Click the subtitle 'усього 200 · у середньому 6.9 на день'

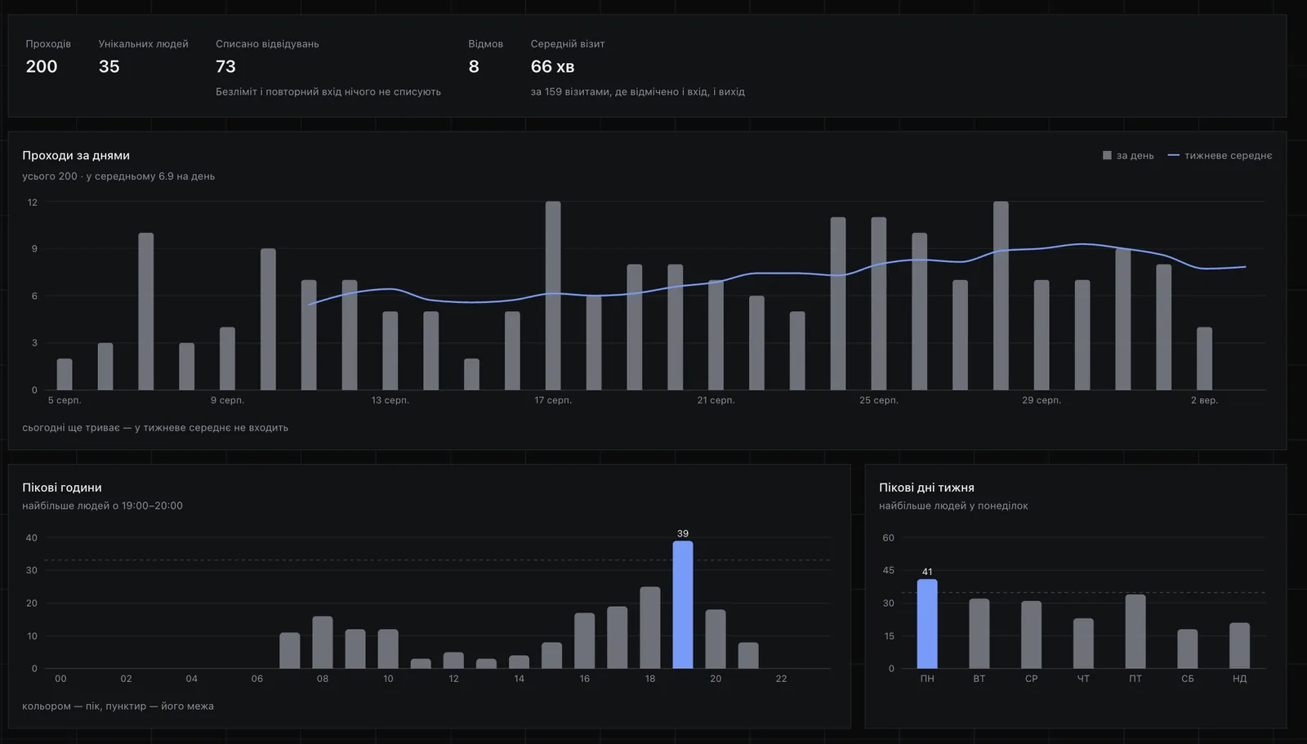118,176
